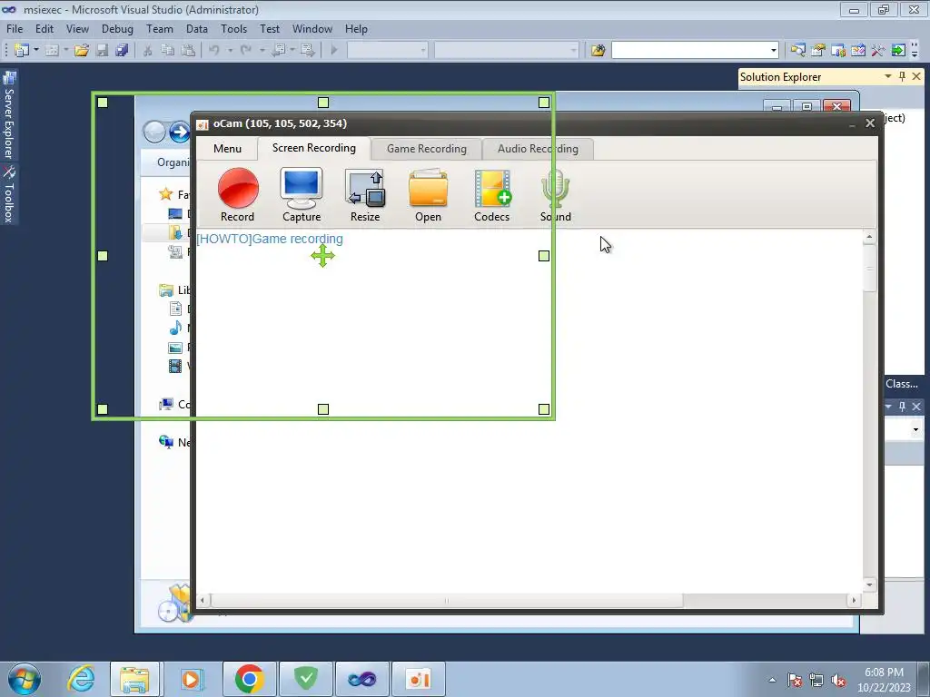Click the Save toolbar icon
930x697 pixels.
pos(102,51)
